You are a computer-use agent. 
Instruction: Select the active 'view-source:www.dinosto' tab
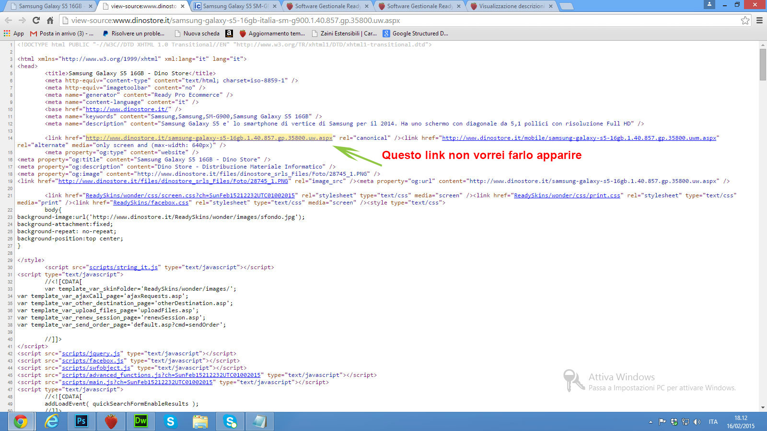143,6
